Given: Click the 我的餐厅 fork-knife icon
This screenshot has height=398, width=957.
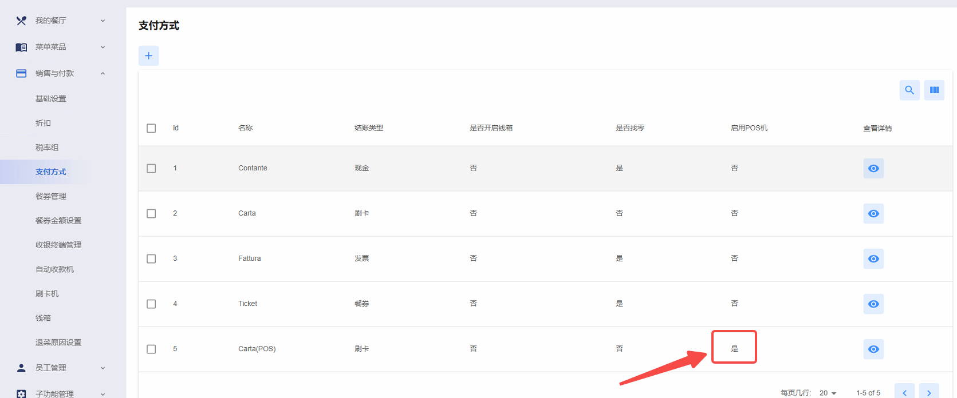Looking at the screenshot, I should pos(21,21).
